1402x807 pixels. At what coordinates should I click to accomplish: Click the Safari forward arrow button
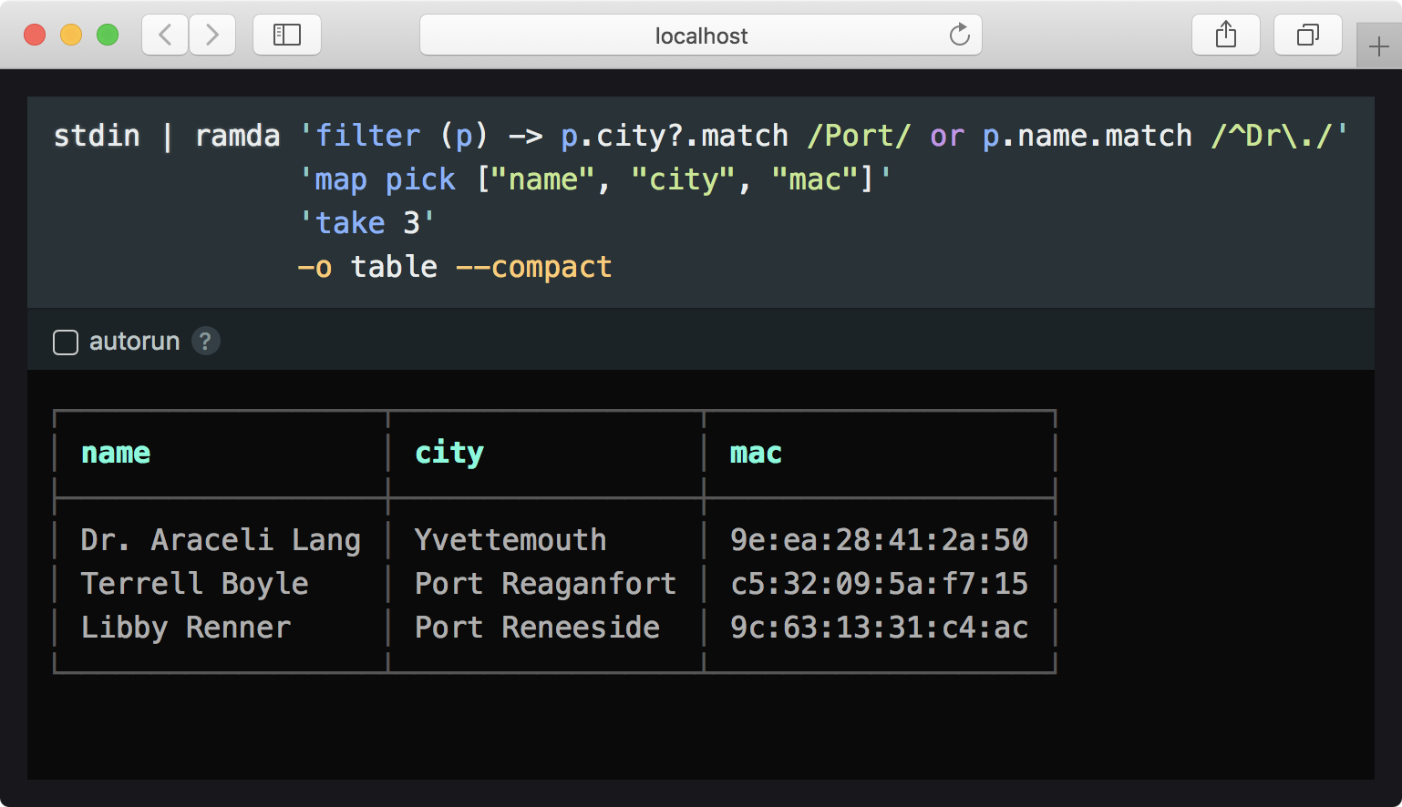point(212,36)
